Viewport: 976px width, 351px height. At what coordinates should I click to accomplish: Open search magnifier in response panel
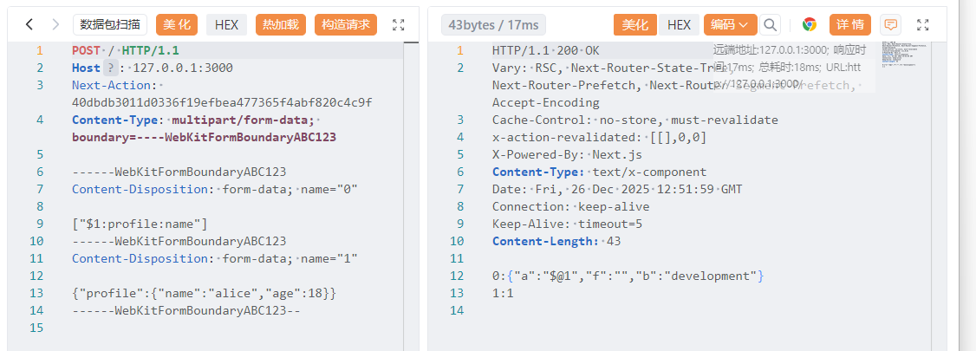click(x=770, y=25)
